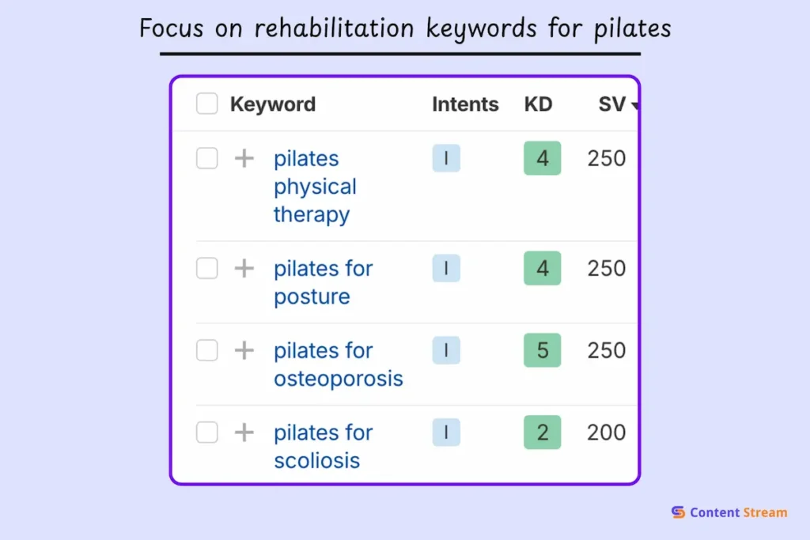Click the SV column sort arrow
This screenshot has height=540, width=810.
pyautogui.click(x=635, y=104)
